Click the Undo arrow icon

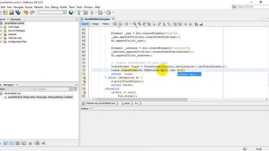[x=26, y=12]
